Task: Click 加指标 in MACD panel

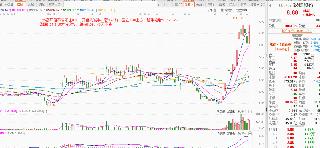Action: pyautogui.click(x=231, y=133)
